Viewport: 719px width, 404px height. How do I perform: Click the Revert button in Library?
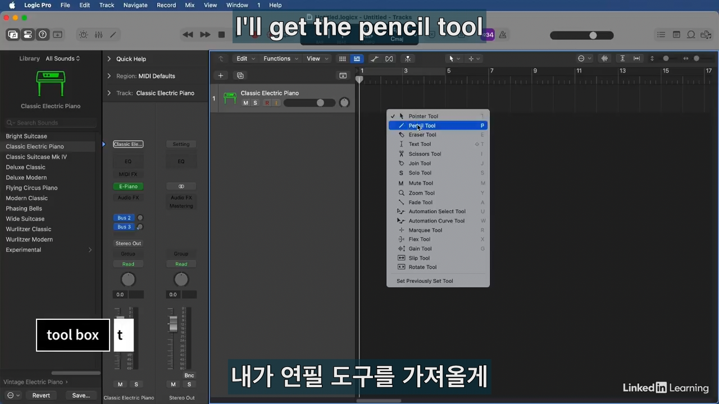[x=41, y=396]
